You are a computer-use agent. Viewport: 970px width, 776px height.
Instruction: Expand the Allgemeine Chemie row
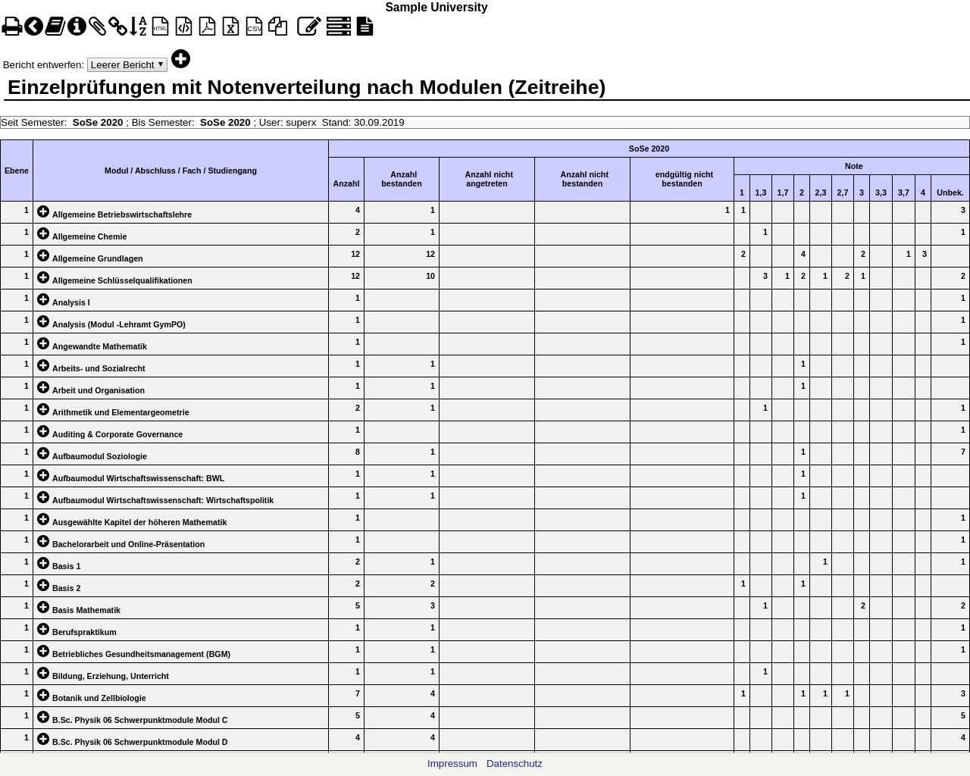pyautogui.click(x=43, y=233)
